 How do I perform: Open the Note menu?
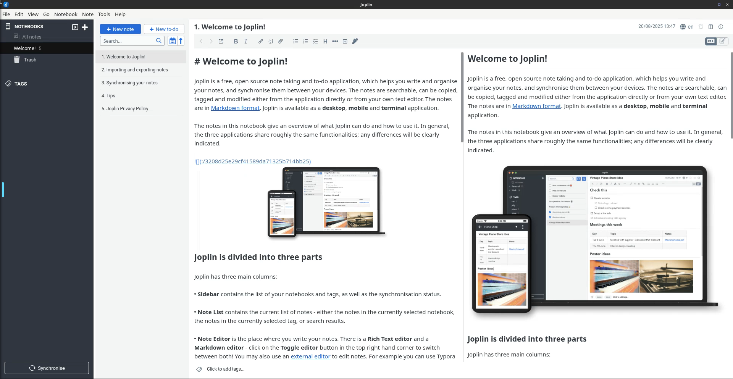coord(88,14)
